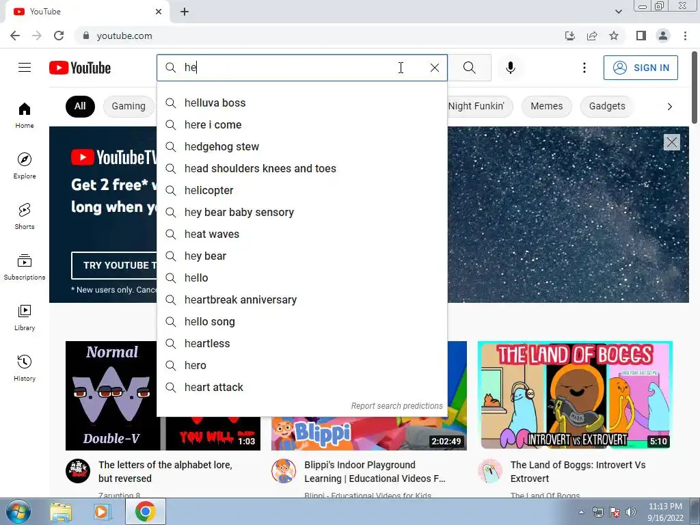The width and height of the screenshot is (700, 525).
Task: Bookmark this tab with star icon
Action: pos(614,36)
